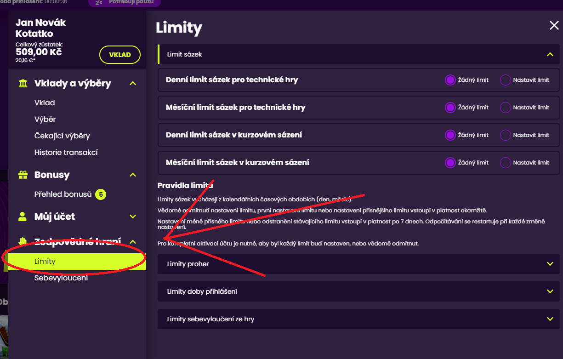
Task: Select Nastavit limit for Denní limit technické hry
Action: 505,80
